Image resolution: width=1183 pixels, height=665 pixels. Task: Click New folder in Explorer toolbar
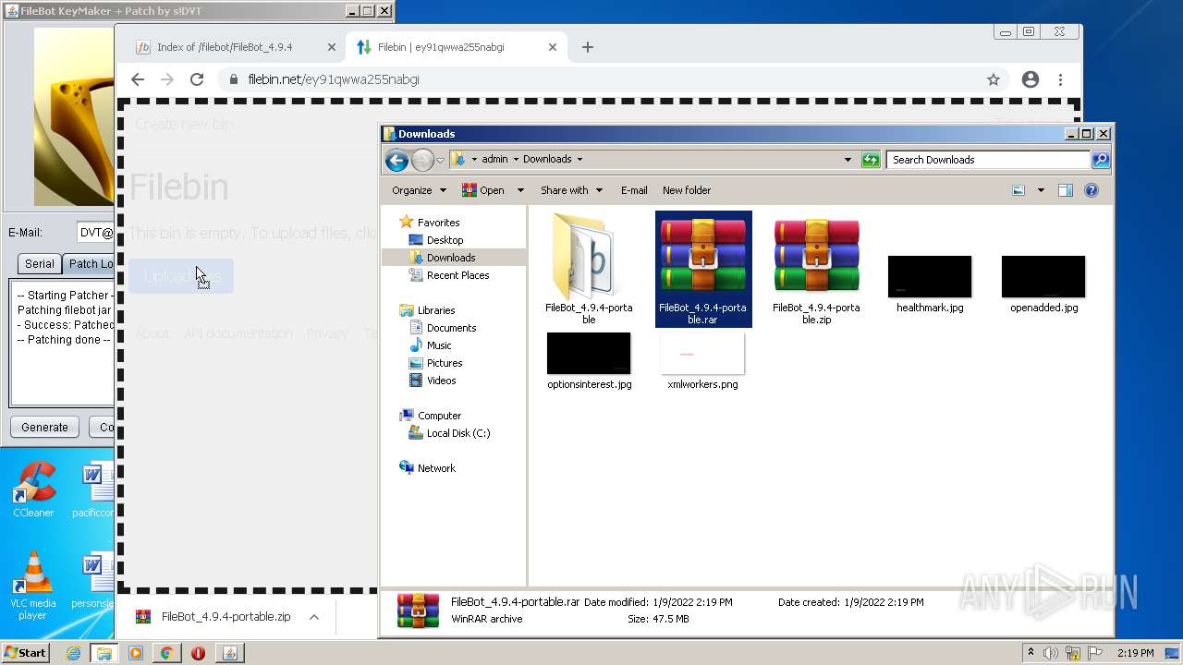pyautogui.click(x=687, y=190)
